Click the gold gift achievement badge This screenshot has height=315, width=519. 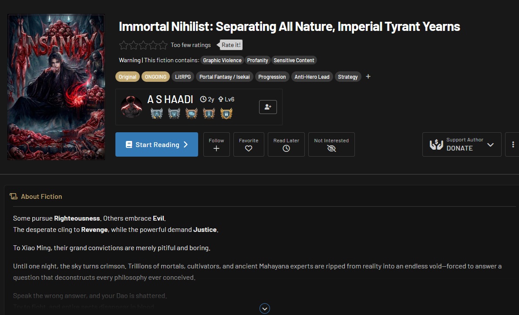[x=226, y=114]
